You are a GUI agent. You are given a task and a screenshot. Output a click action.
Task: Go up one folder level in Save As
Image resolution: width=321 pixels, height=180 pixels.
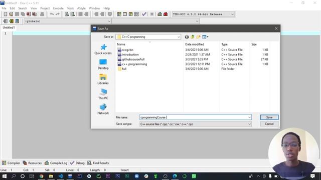pyautogui.click(x=193, y=37)
